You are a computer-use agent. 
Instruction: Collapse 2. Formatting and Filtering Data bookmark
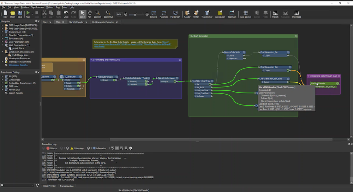click(x=91, y=60)
